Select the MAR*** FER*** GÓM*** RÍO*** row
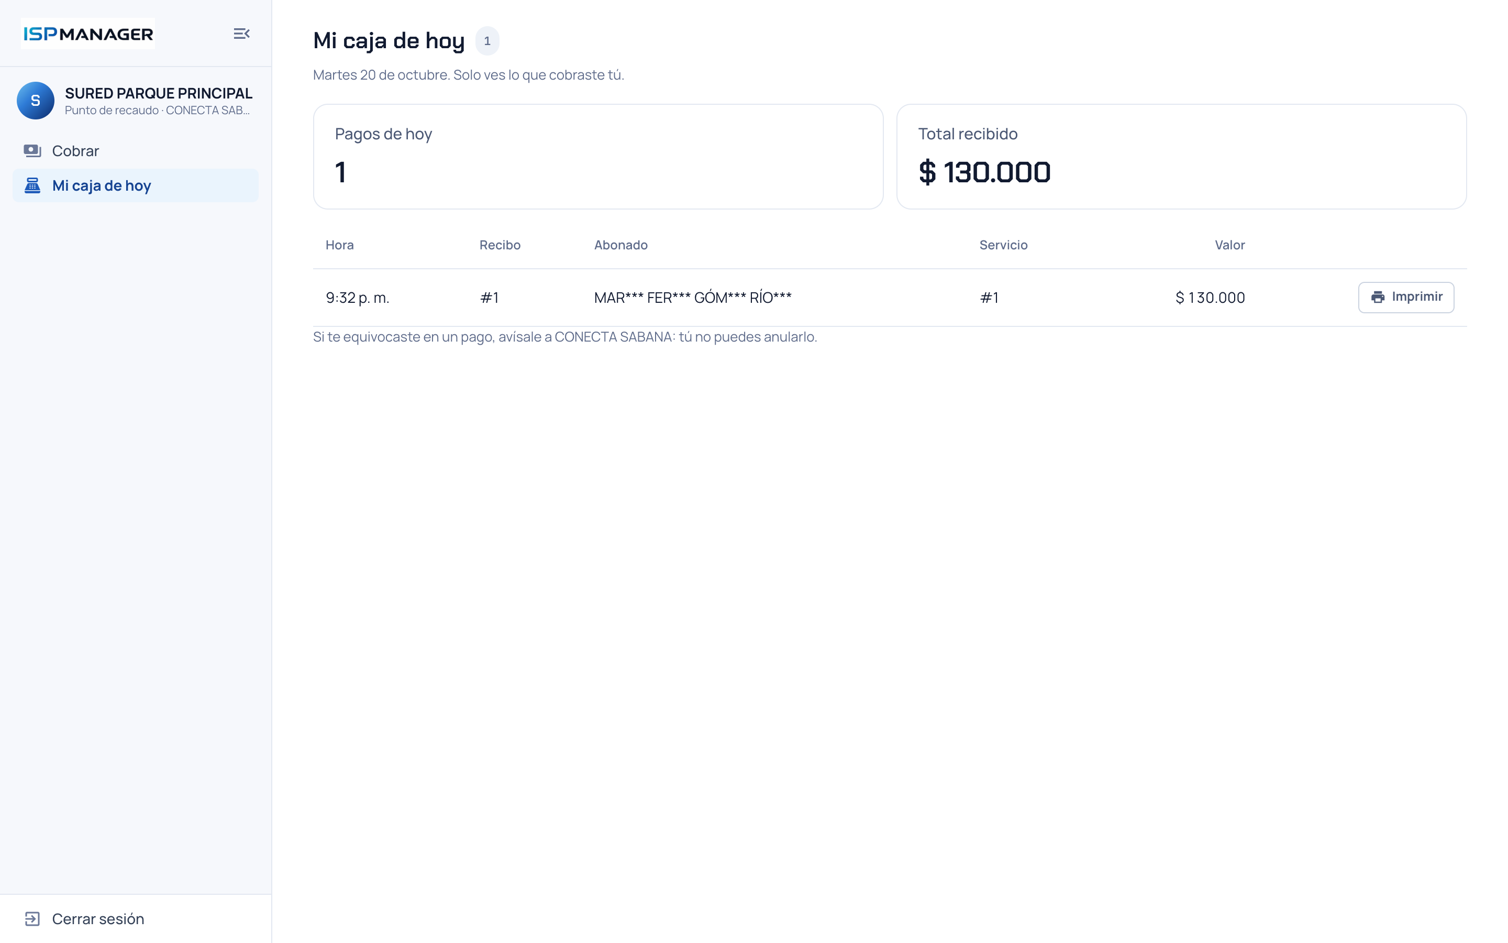The width and height of the screenshot is (1508, 943). [x=890, y=298]
